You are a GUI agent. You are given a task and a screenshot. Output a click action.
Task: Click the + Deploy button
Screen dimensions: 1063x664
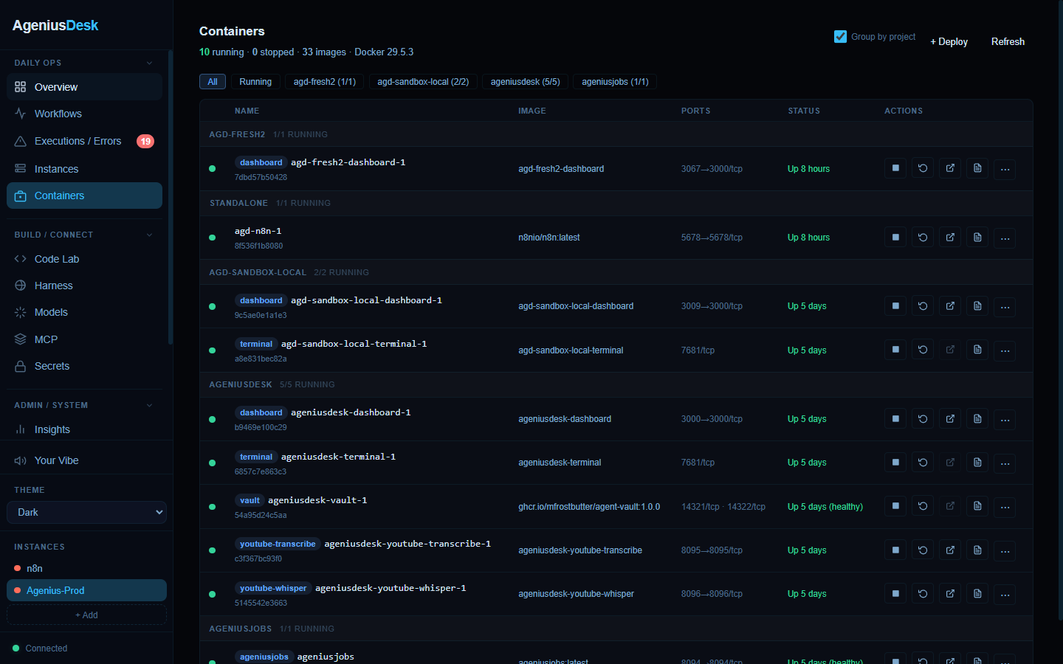[949, 41]
